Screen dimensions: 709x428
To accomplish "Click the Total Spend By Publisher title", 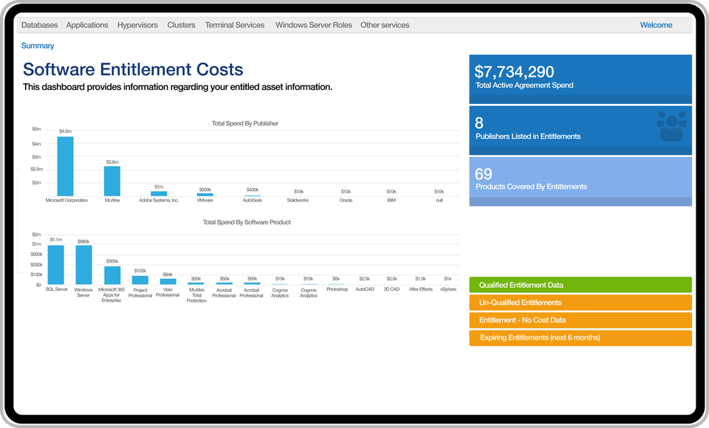I will [x=245, y=123].
